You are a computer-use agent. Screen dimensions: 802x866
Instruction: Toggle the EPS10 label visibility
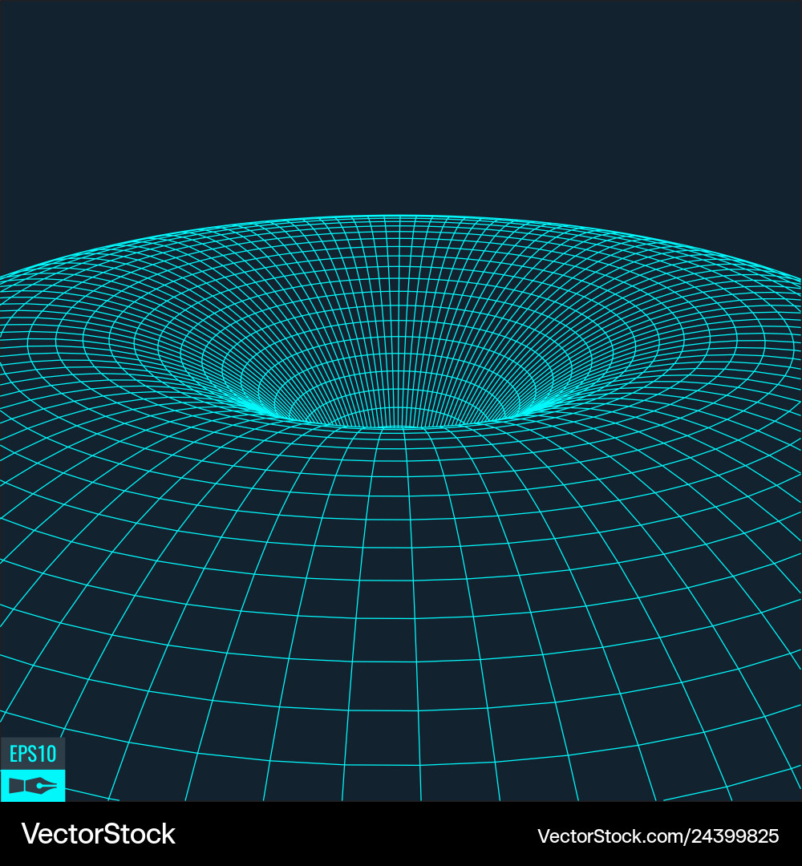(x=32, y=752)
